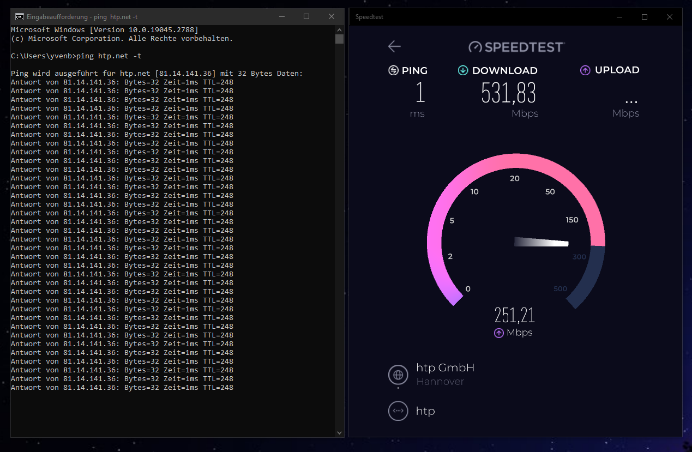This screenshot has height=452, width=692.
Task: Minimize the Speedtest window
Action: click(x=619, y=17)
